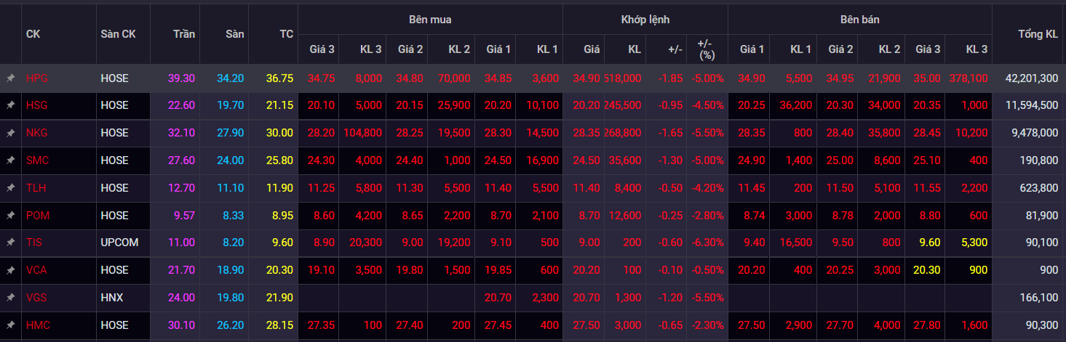
Task: Click SMC total volume 190,800
Action: pyautogui.click(x=1041, y=160)
